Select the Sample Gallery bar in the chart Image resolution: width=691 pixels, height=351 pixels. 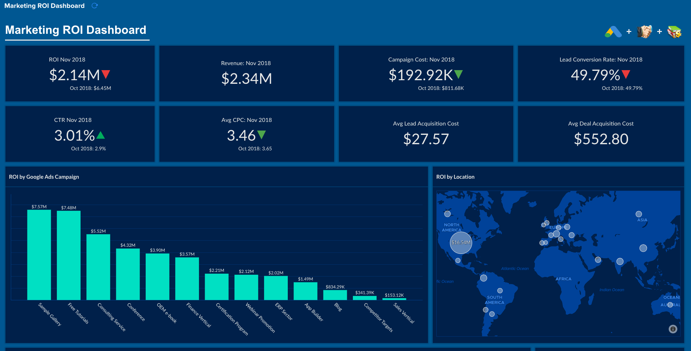[x=39, y=255]
